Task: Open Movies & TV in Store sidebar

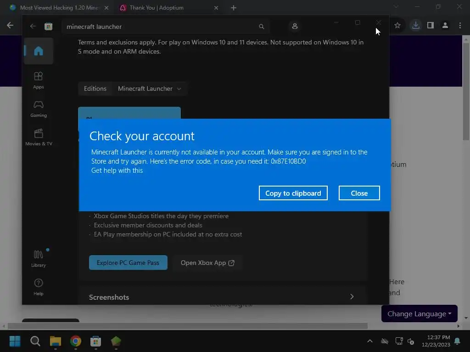Action: (x=39, y=137)
